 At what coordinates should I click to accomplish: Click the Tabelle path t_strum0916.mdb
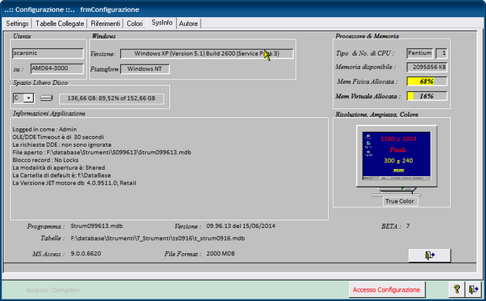pos(158,238)
